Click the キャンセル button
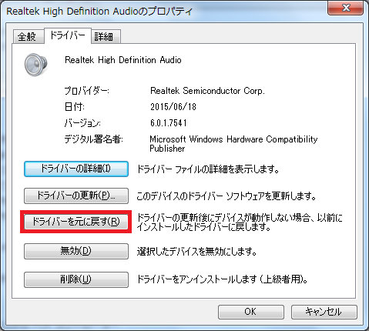Image resolution: width=369 pixels, height=331 pixels. pos(324,312)
